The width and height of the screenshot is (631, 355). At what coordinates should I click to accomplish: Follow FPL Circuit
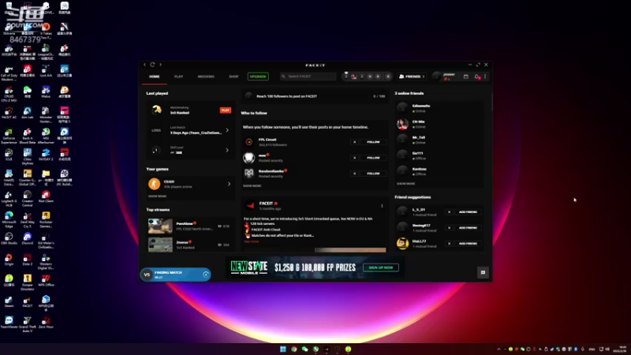(373, 142)
